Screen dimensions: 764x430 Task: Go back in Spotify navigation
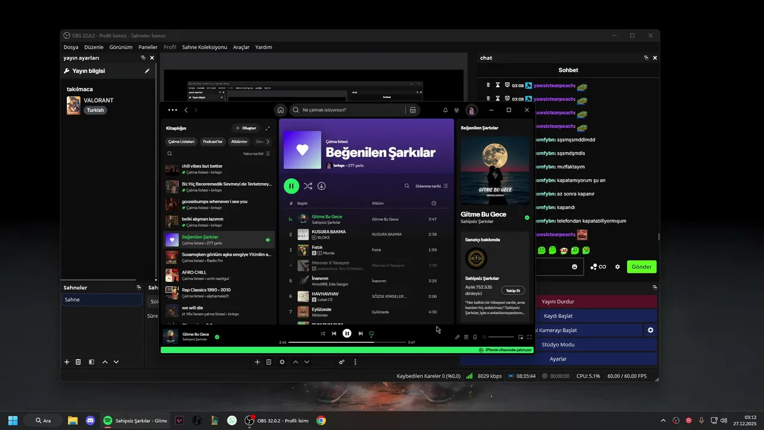click(x=186, y=110)
